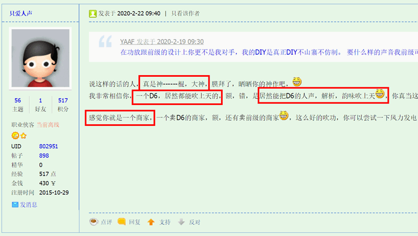The image size is (418, 236).
Task: Open the 517 积分 count link
Action: pos(63,100)
